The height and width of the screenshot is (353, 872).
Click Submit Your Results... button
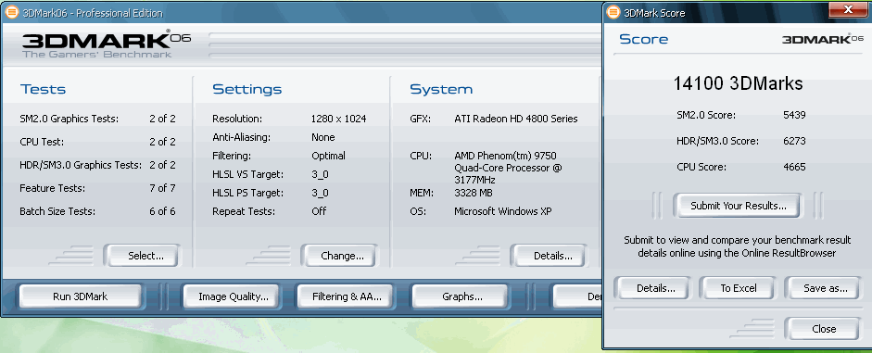click(738, 206)
